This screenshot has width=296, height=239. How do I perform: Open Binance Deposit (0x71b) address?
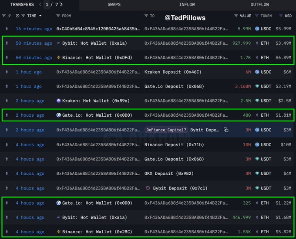pos(174,144)
